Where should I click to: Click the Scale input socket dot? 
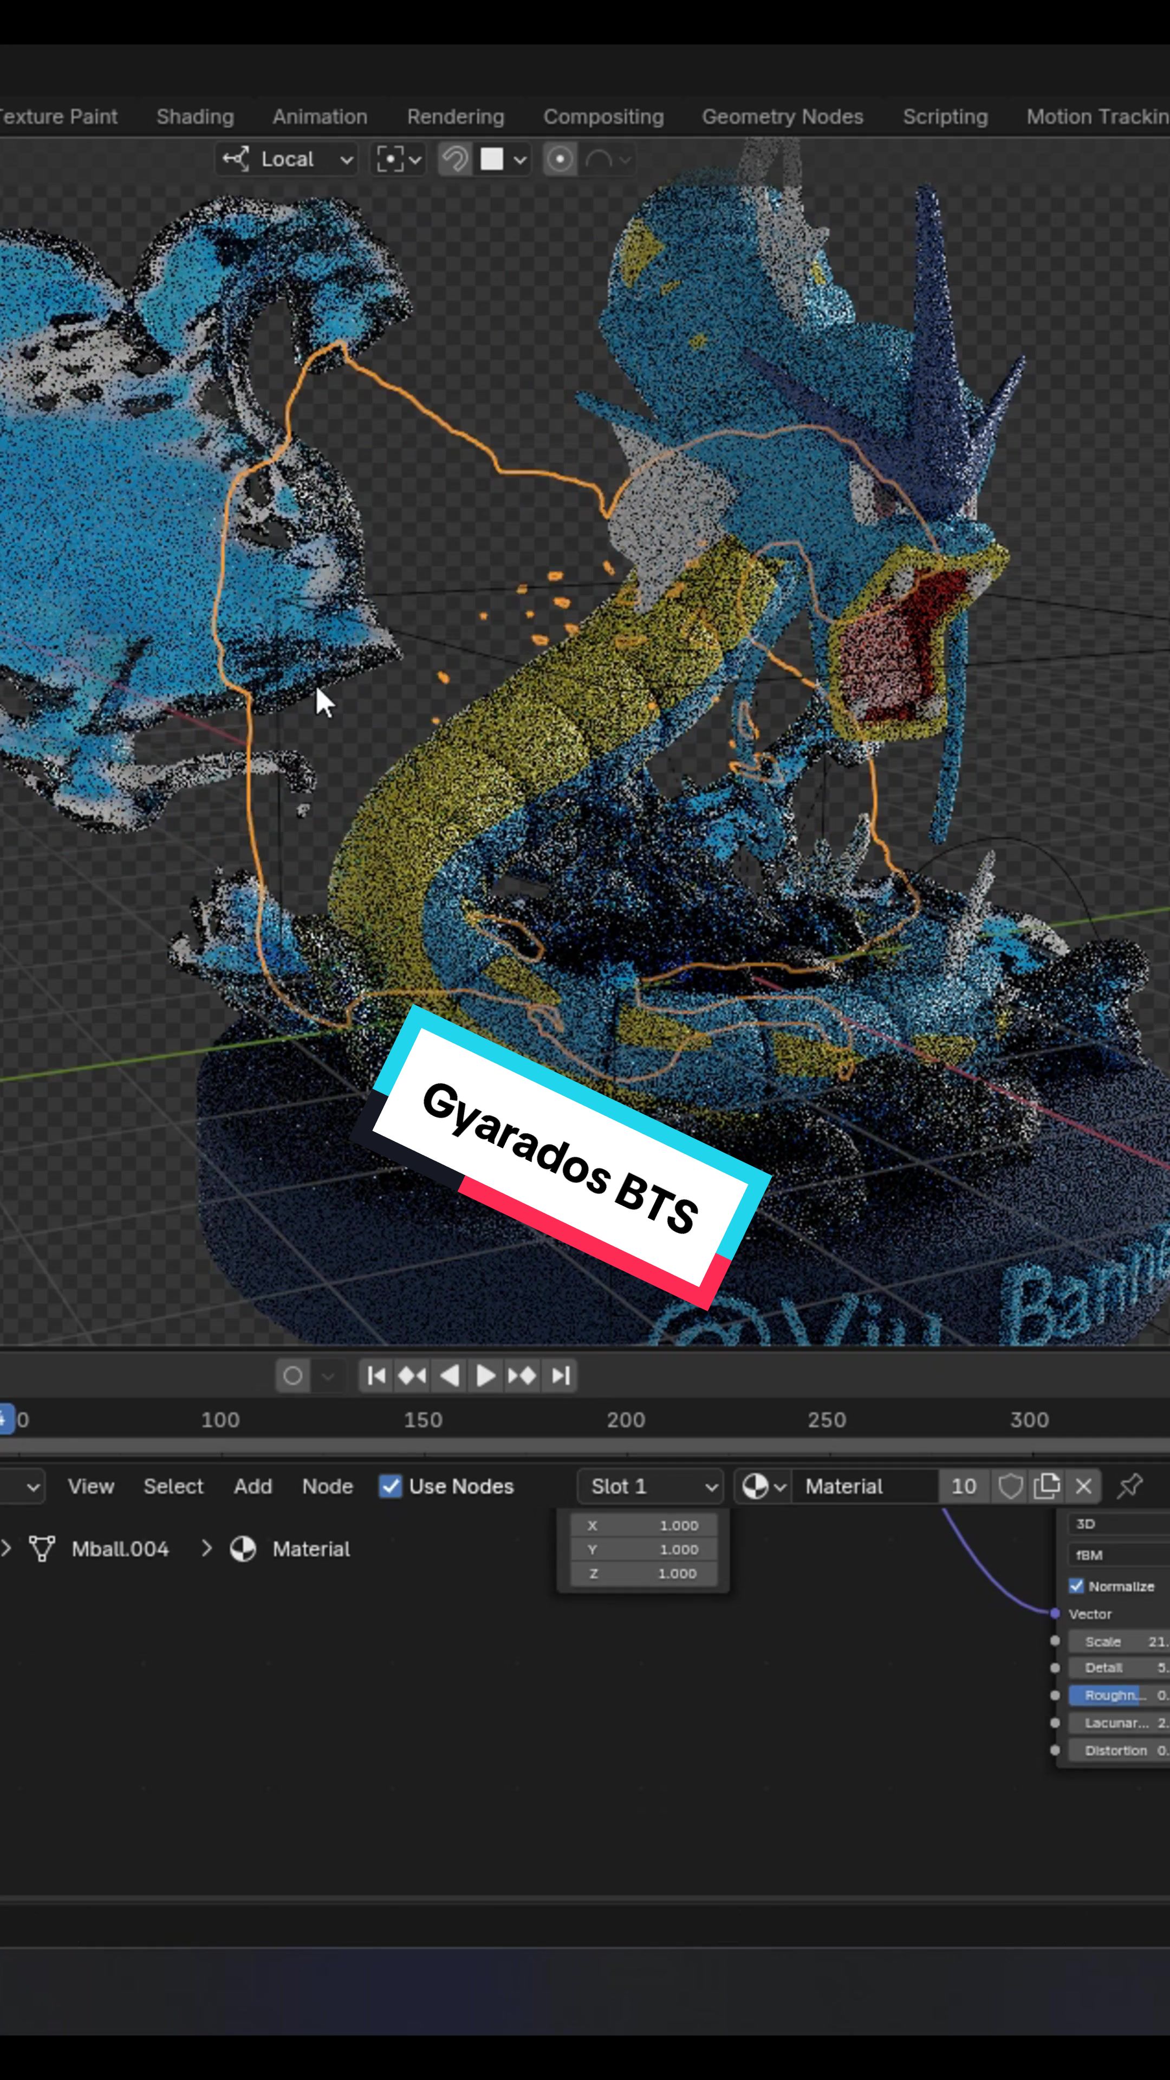coord(1055,1642)
